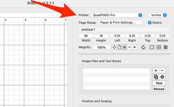Viewport: 174px width, 107px height.
Task: Click the Text button
Action: [159, 83]
